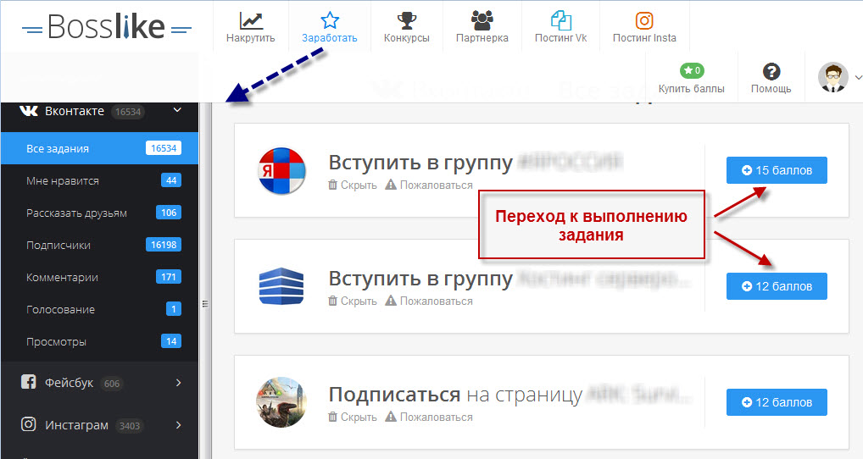Viewport: 863px width, 459px height.
Task: Open the Конкурсы section
Action: click(x=407, y=27)
